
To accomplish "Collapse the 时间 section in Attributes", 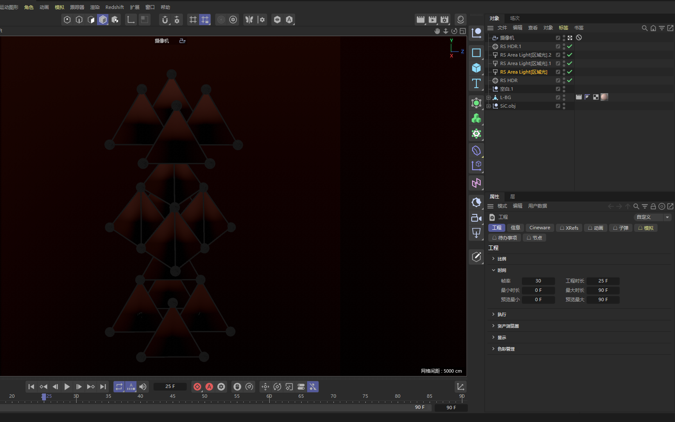I will 493,270.
